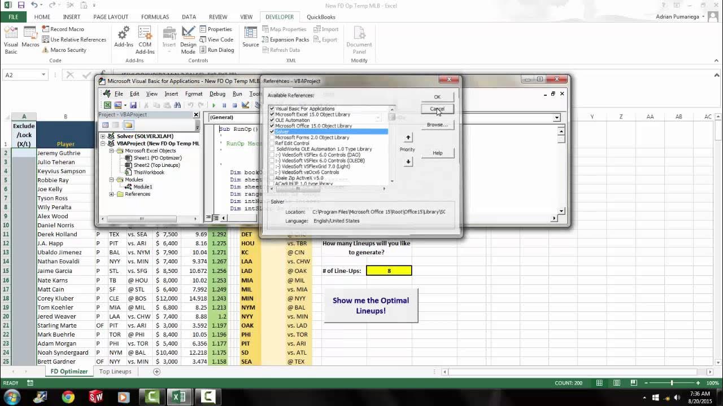Open the QuickBooks ribbon tab
This screenshot has height=406, width=723.
(x=321, y=17)
